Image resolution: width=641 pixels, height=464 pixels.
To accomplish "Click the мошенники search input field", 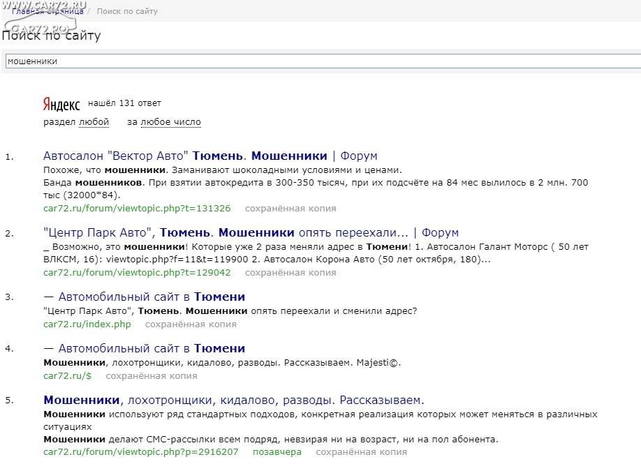I will click(323, 61).
